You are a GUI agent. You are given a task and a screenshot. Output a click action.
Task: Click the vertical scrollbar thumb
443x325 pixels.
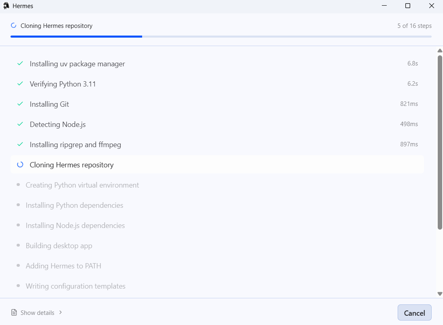(440, 142)
